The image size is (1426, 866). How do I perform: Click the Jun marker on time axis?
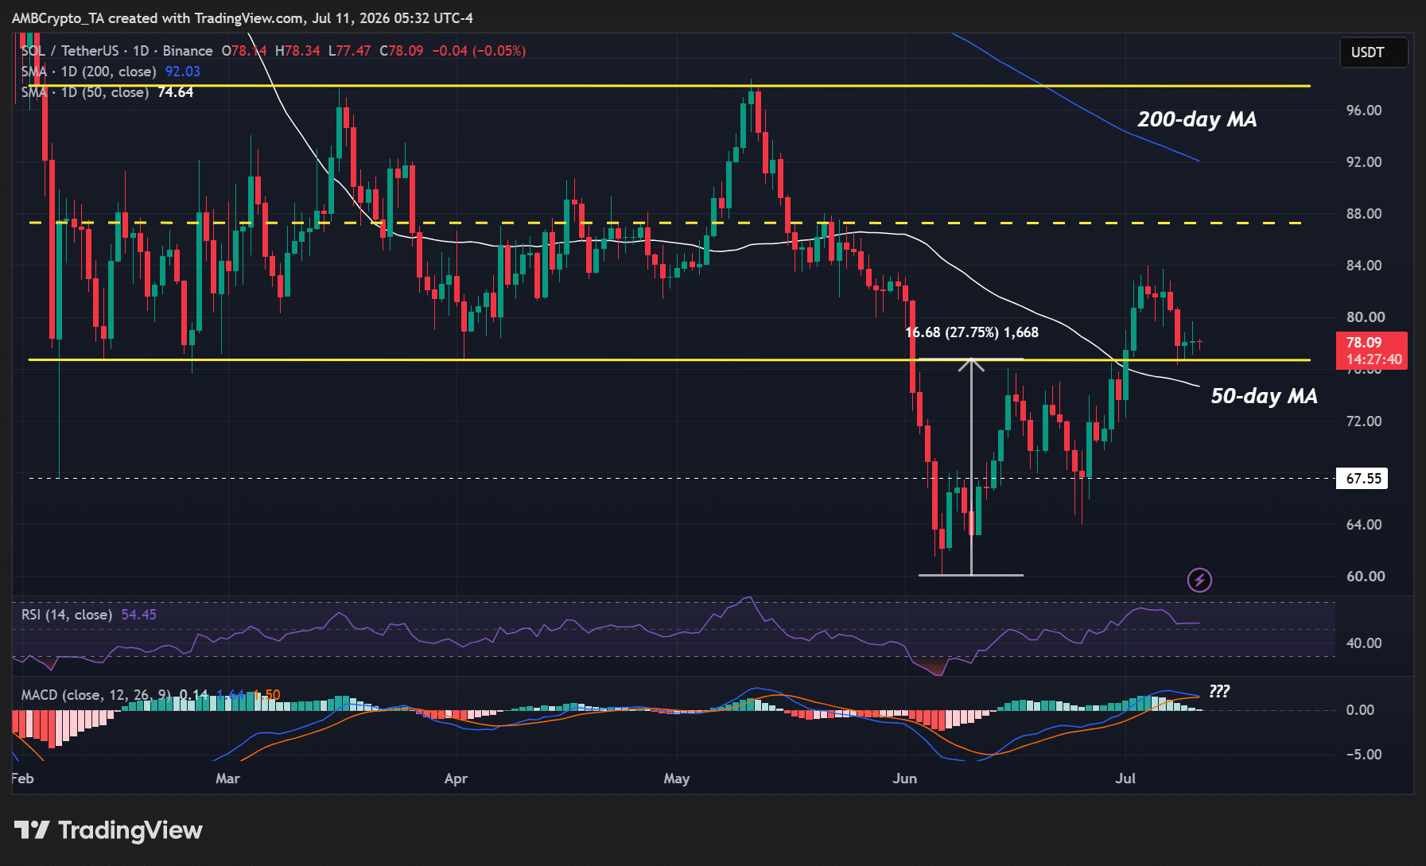[904, 779]
